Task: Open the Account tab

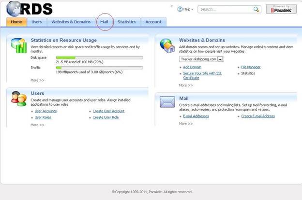Action: (153, 22)
